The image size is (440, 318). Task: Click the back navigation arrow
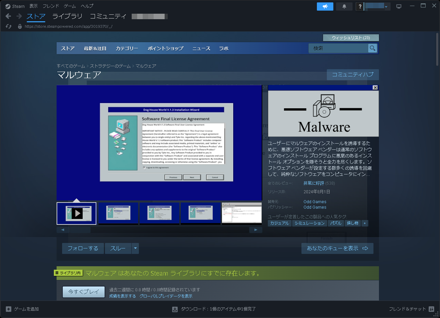[x=8, y=16]
